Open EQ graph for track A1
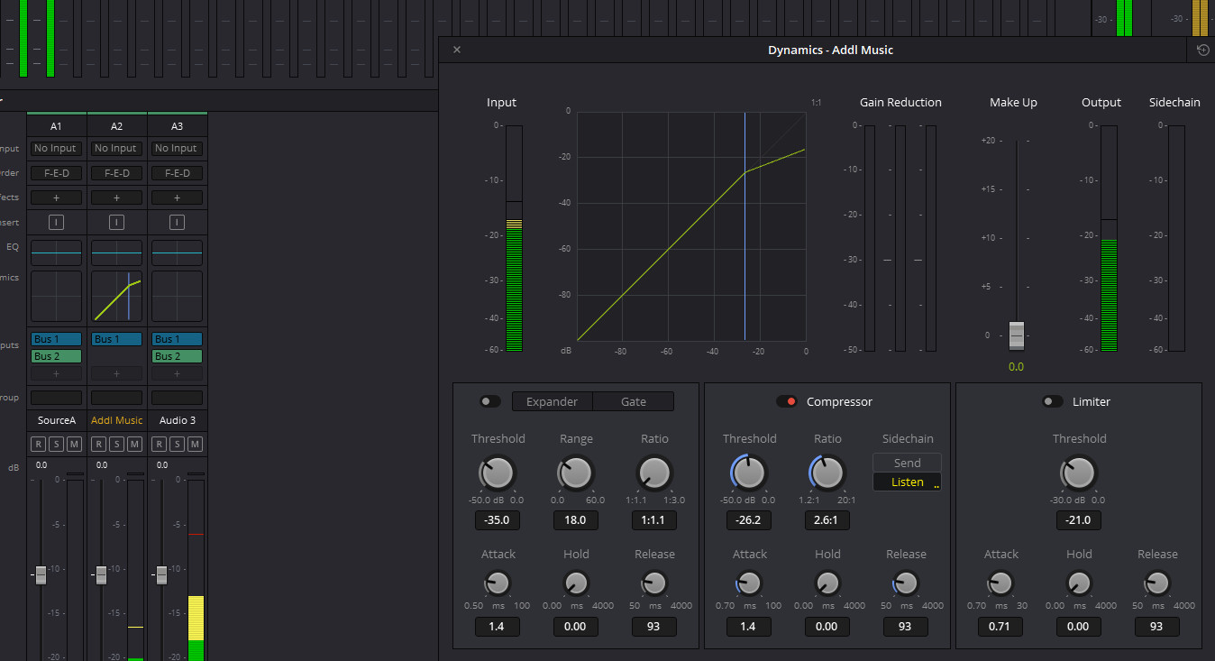Viewport: 1215px width, 661px height. point(56,252)
